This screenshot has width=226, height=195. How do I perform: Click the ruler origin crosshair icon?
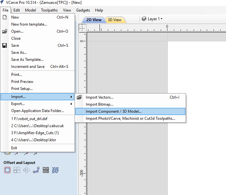(82, 28)
